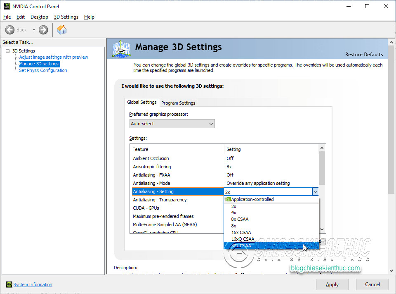Click the Forward arrow toolbar icon

43,30
